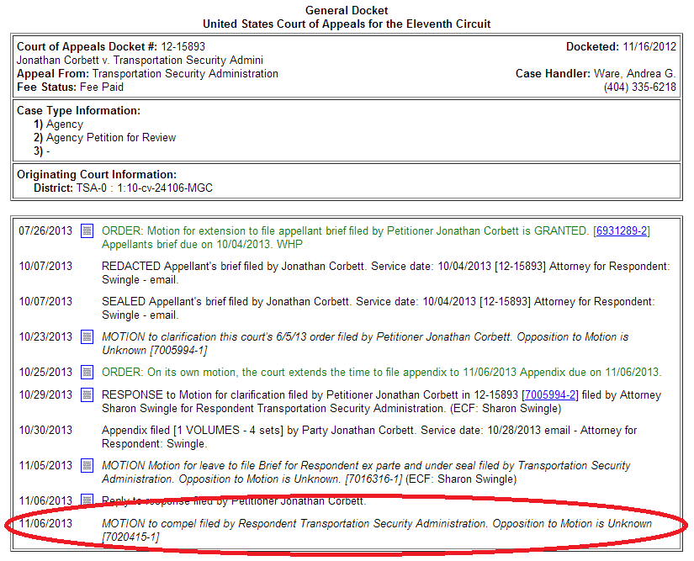The height and width of the screenshot is (561, 694).
Task: Follow the 6931289-2 document link
Action: click(622, 230)
